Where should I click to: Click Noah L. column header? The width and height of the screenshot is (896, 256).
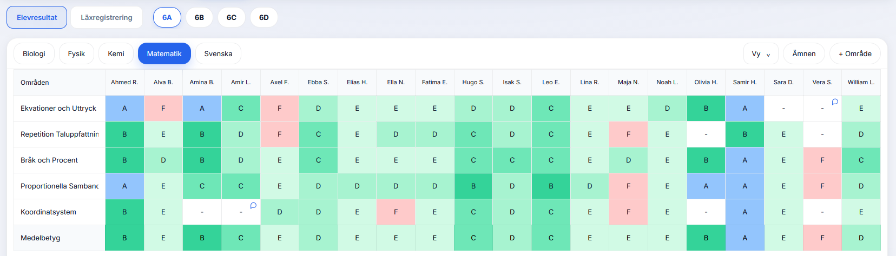pyautogui.click(x=667, y=82)
